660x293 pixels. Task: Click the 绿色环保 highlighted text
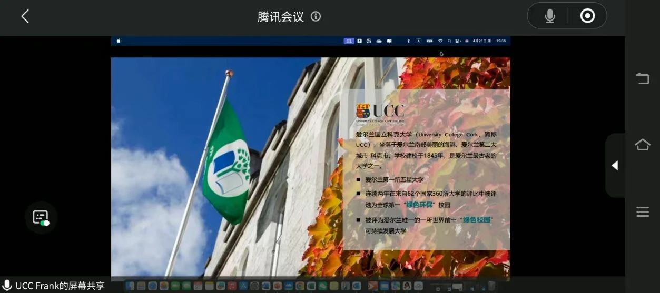click(419, 205)
